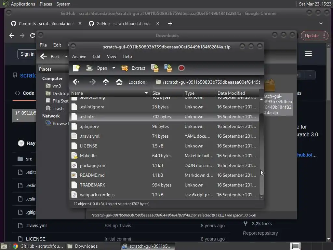Open vm3 home folder in Places sidebar
The image size is (333, 250).
(54, 86)
